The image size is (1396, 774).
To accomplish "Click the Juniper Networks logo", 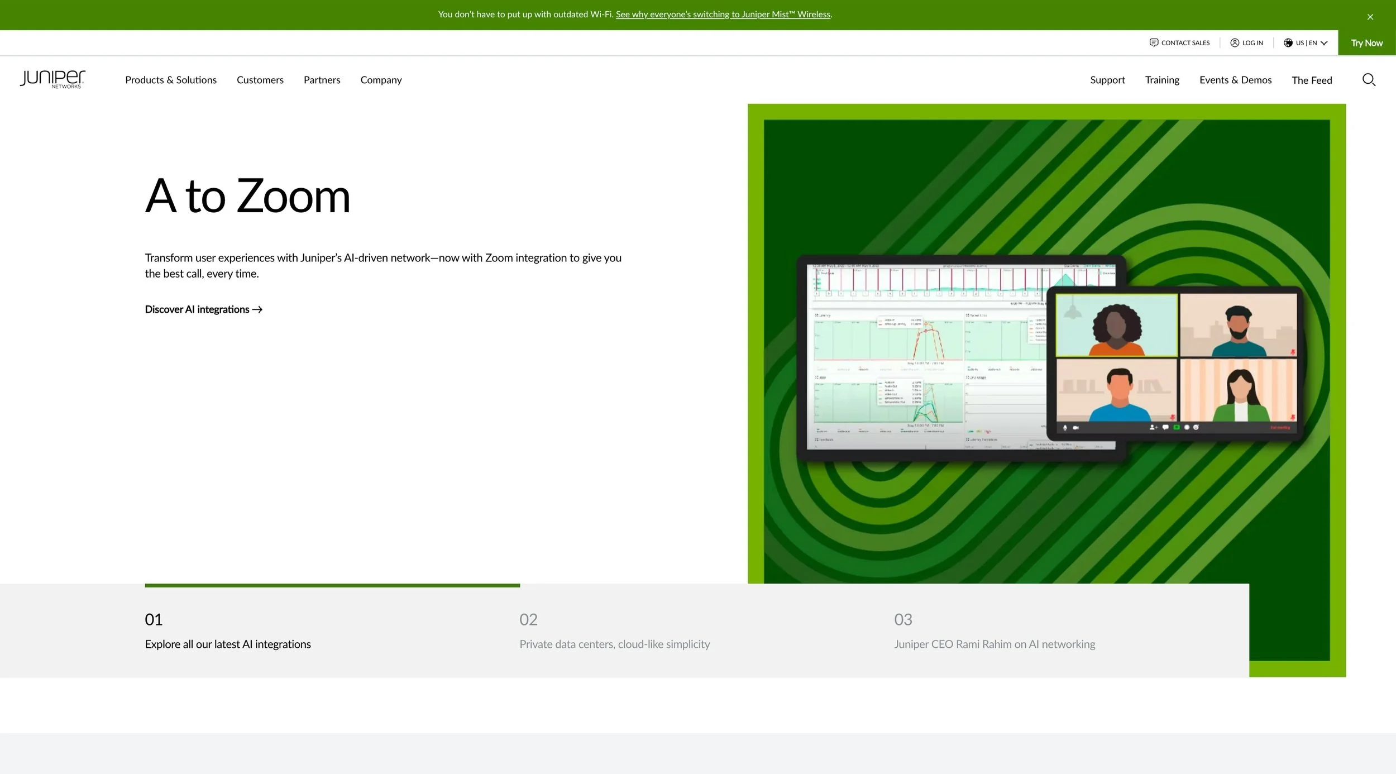I will point(52,79).
